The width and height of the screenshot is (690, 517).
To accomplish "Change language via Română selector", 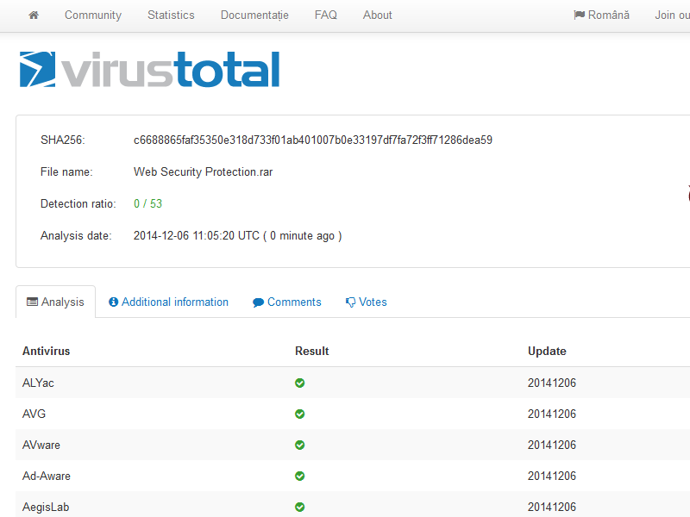I will (601, 15).
